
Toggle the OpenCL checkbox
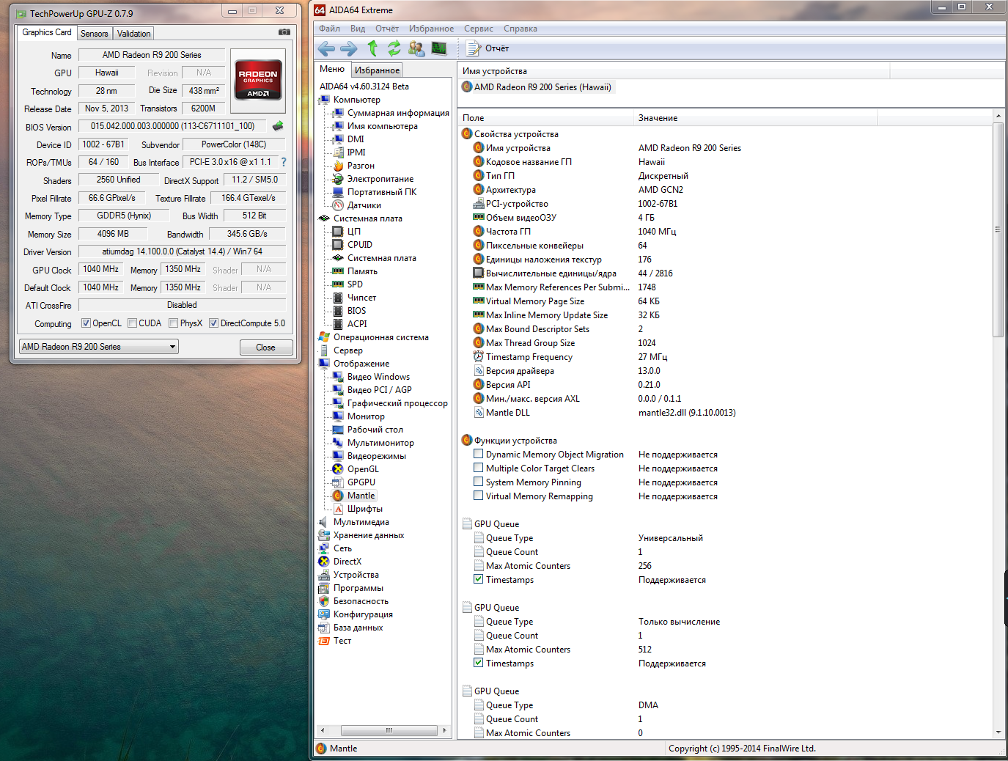[x=86, y=323]
